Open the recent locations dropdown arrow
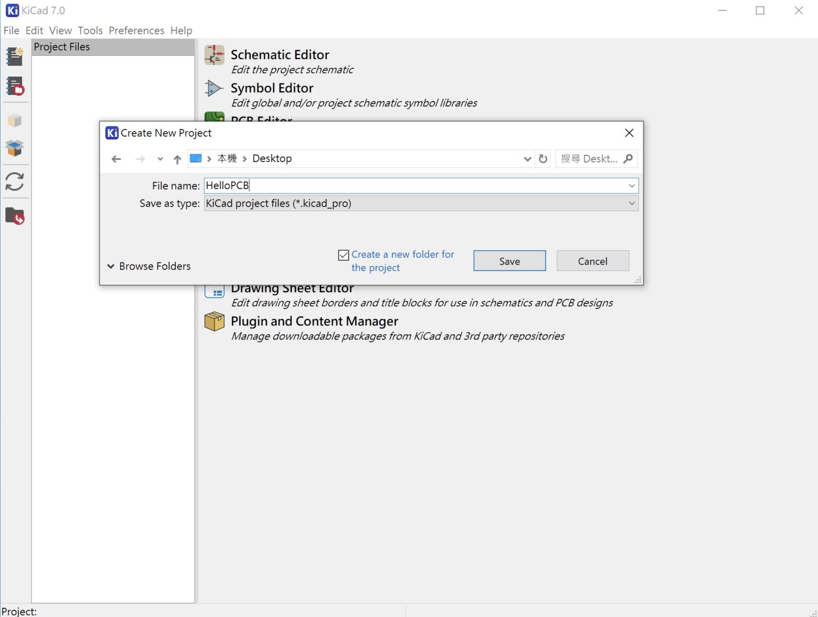The image size is (818, 617). (x=160, y=159)
